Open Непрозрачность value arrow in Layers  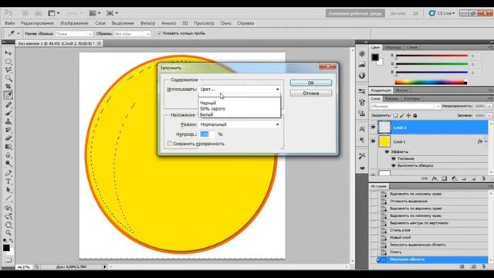(x=489, y=107)
